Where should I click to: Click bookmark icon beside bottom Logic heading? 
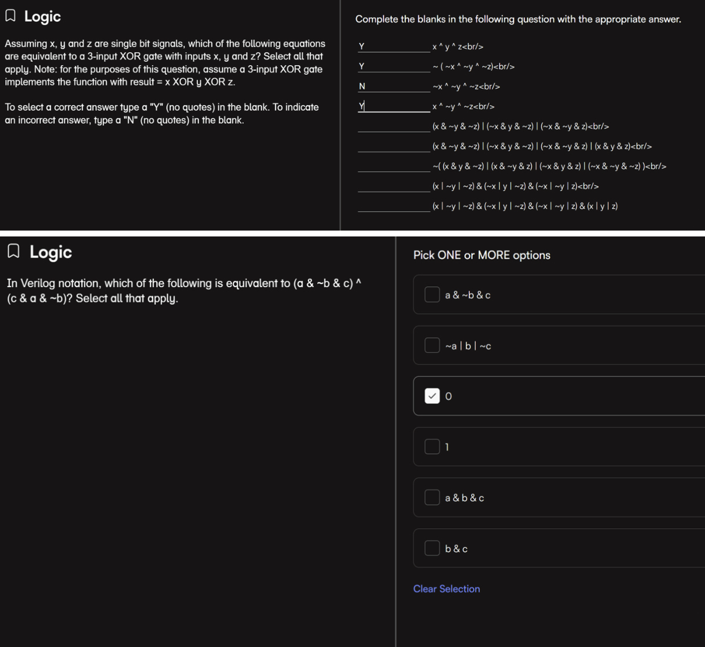pos(14,252)
